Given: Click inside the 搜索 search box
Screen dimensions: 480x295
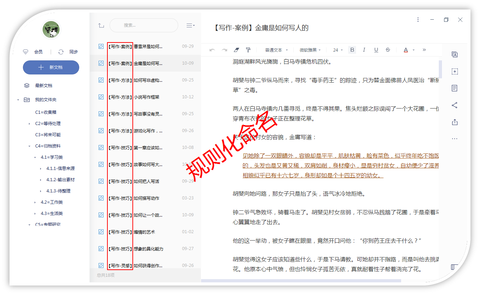Looking at the screenshot, I should [x=144, y=26].
